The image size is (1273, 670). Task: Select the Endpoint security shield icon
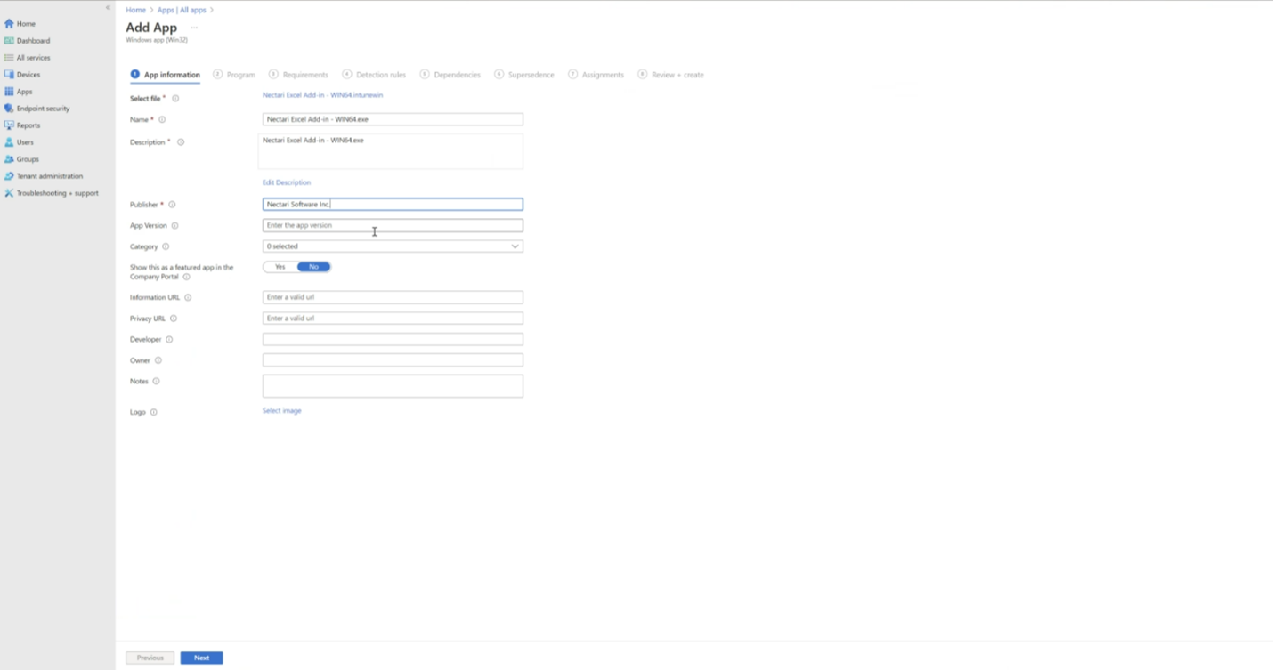point(9,109)
